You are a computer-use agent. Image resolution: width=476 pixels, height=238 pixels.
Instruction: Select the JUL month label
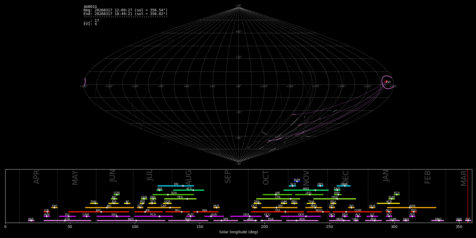[x=149, y=175]
